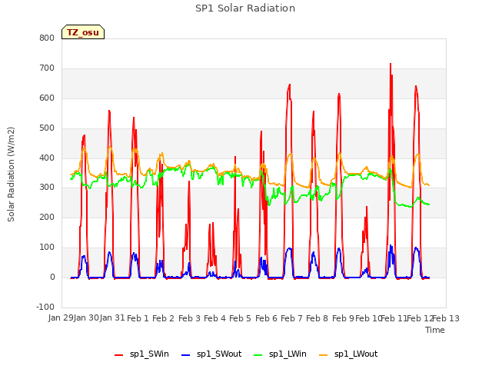Toggle the sp1_LWin legend entry
The image size is (492, 369).
click(280, 354)
